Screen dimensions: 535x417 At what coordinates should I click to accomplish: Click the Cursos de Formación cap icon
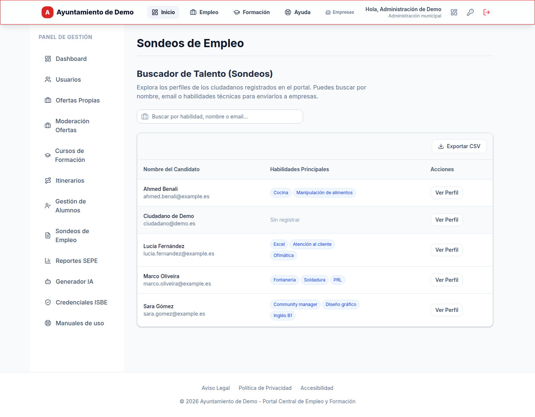coord(48,155)
